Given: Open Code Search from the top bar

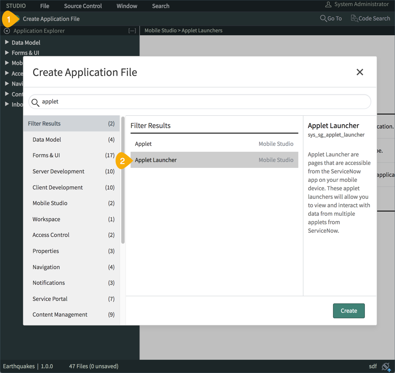Looking at the screenshot, I should [370, 18].
